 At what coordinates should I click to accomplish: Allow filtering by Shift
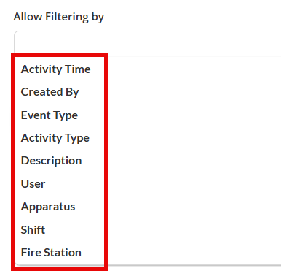click(x=33, y=229)
